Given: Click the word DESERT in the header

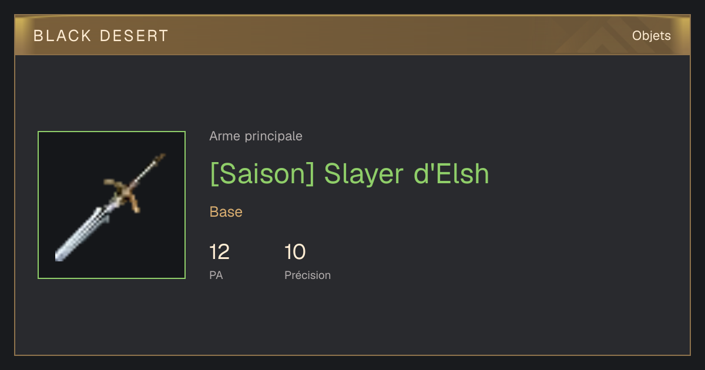Looking at the screenshot, I should 134,36.
